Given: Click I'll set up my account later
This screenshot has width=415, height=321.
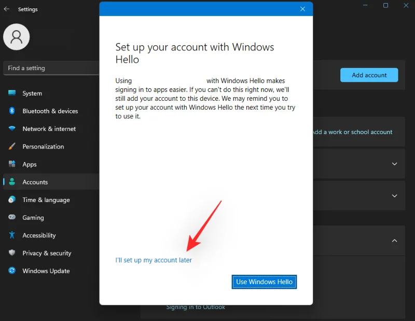Looking at the screenshot, I should click(154, 260).
